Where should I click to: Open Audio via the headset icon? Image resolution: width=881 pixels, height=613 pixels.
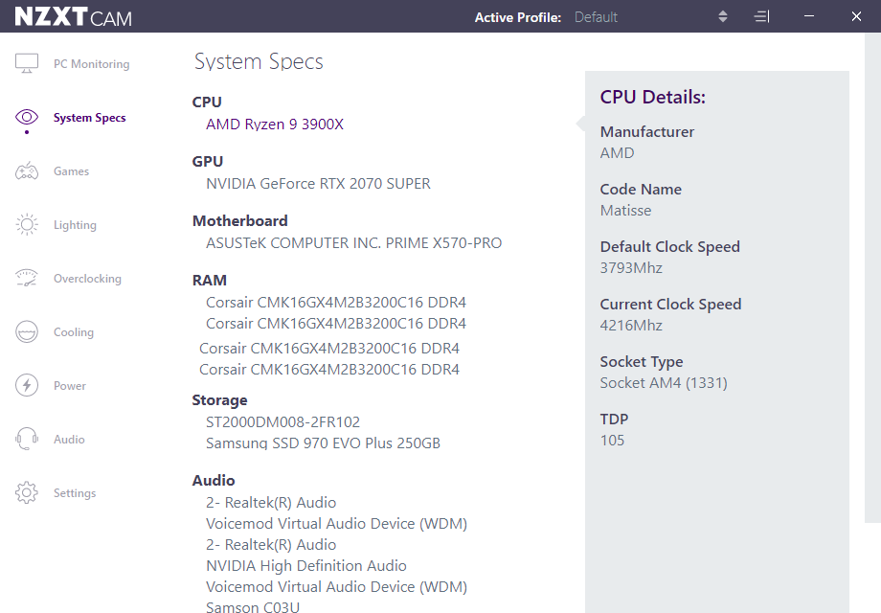click(27, 440)
